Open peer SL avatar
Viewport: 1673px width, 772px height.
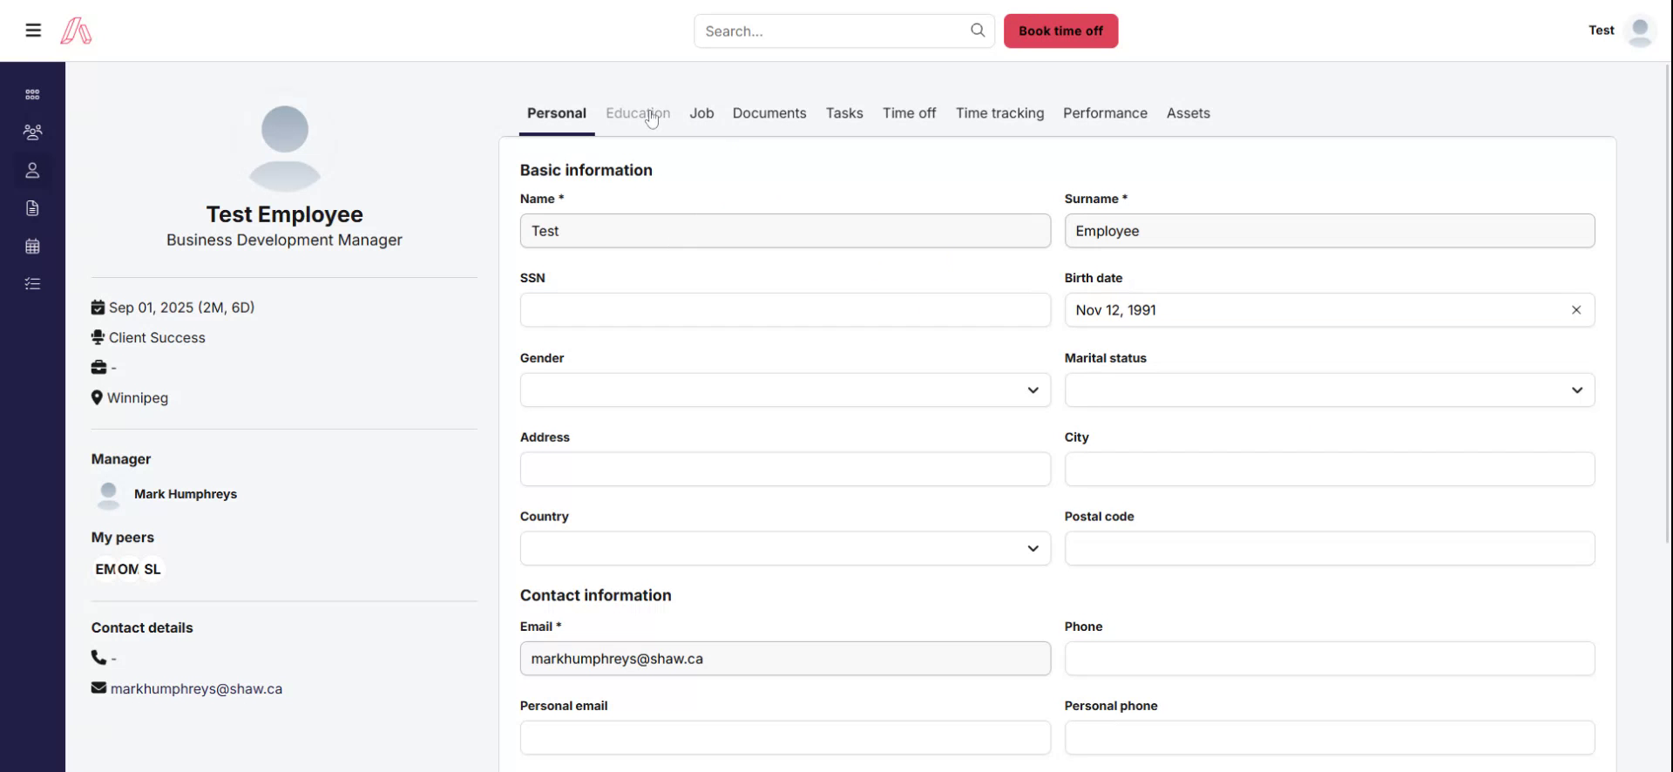[x=152, y=569]
